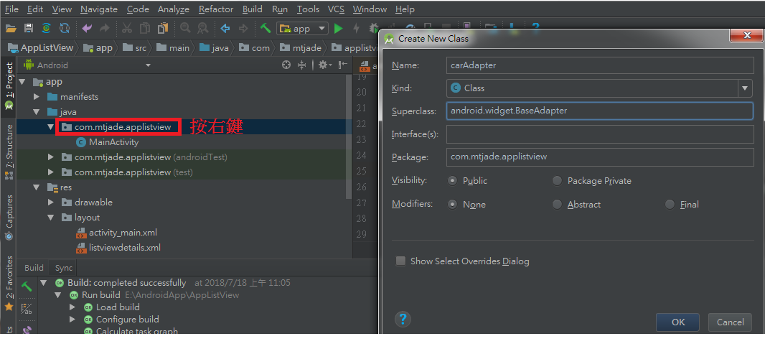Expand the Configure build node

[72, 320]
